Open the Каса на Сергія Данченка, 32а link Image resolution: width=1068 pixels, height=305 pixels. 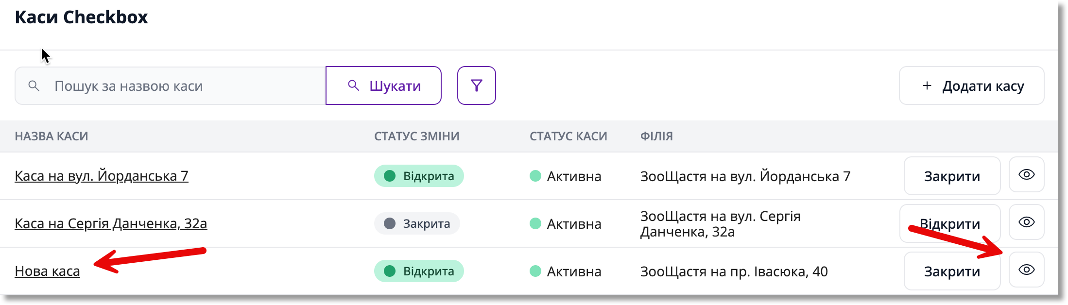point(111,223)
